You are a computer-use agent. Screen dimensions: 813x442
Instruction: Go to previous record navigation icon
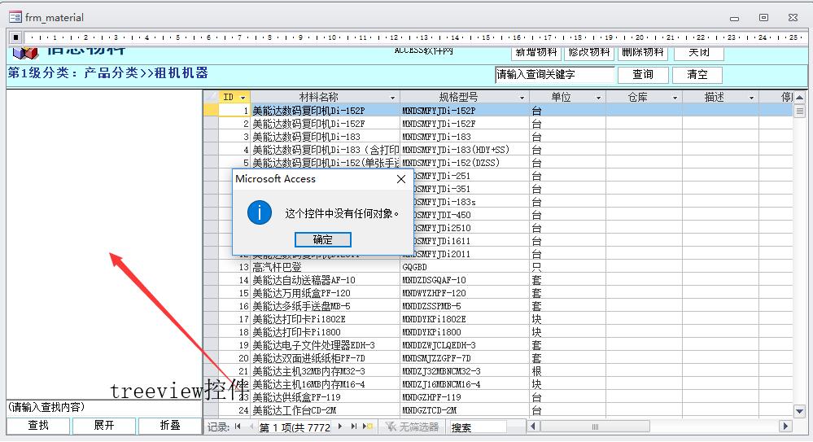point(251,427)
